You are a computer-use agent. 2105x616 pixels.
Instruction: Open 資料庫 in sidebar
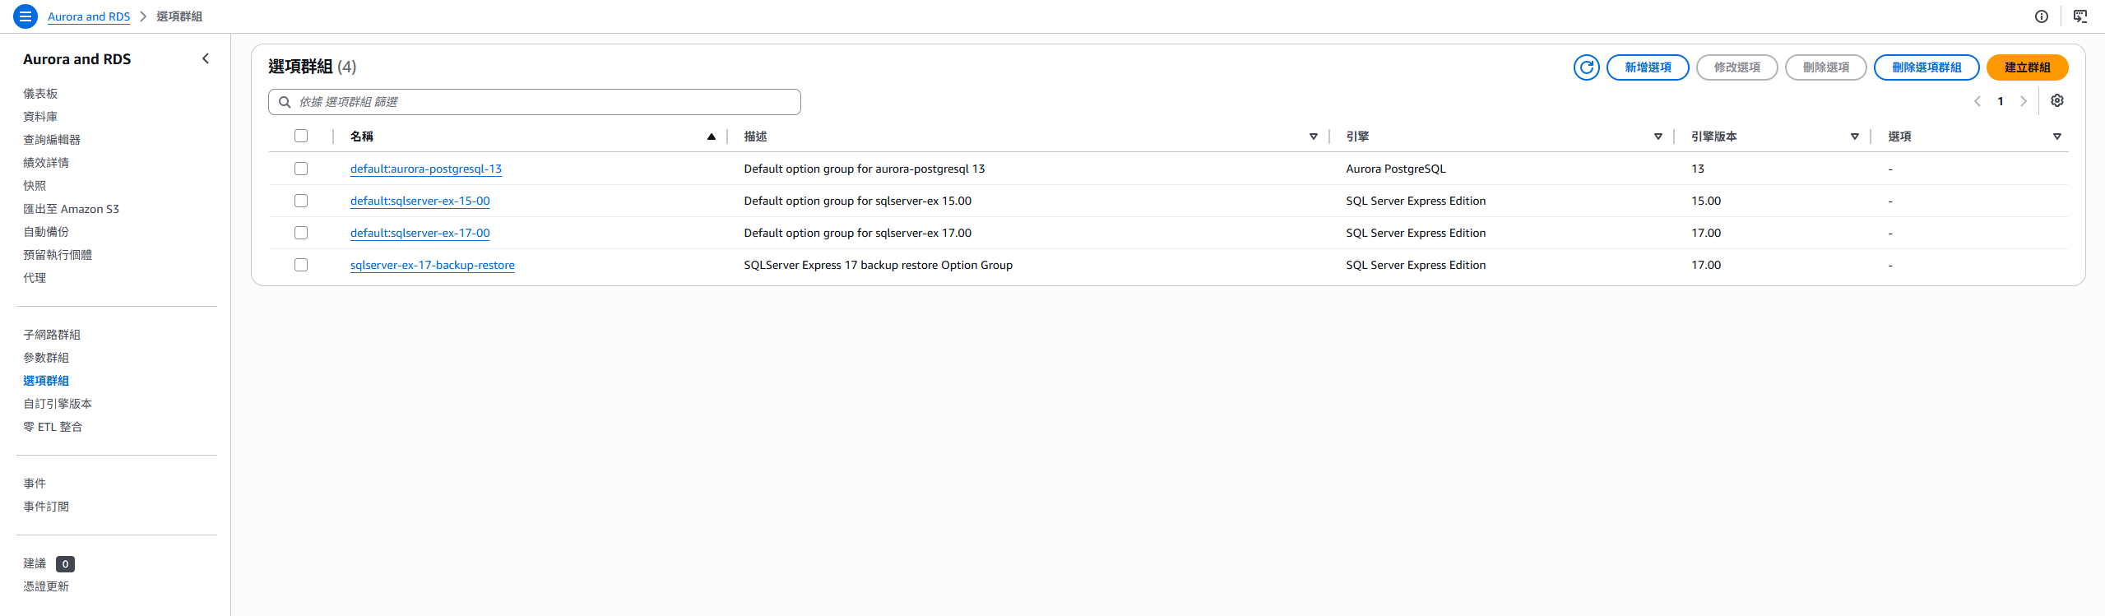point(40,117)
